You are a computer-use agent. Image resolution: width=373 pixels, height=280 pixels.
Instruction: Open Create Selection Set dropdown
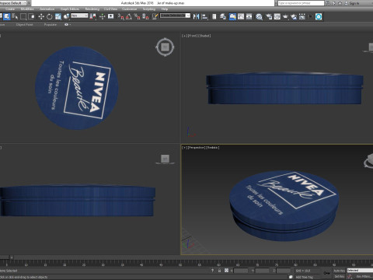point(175,16)
